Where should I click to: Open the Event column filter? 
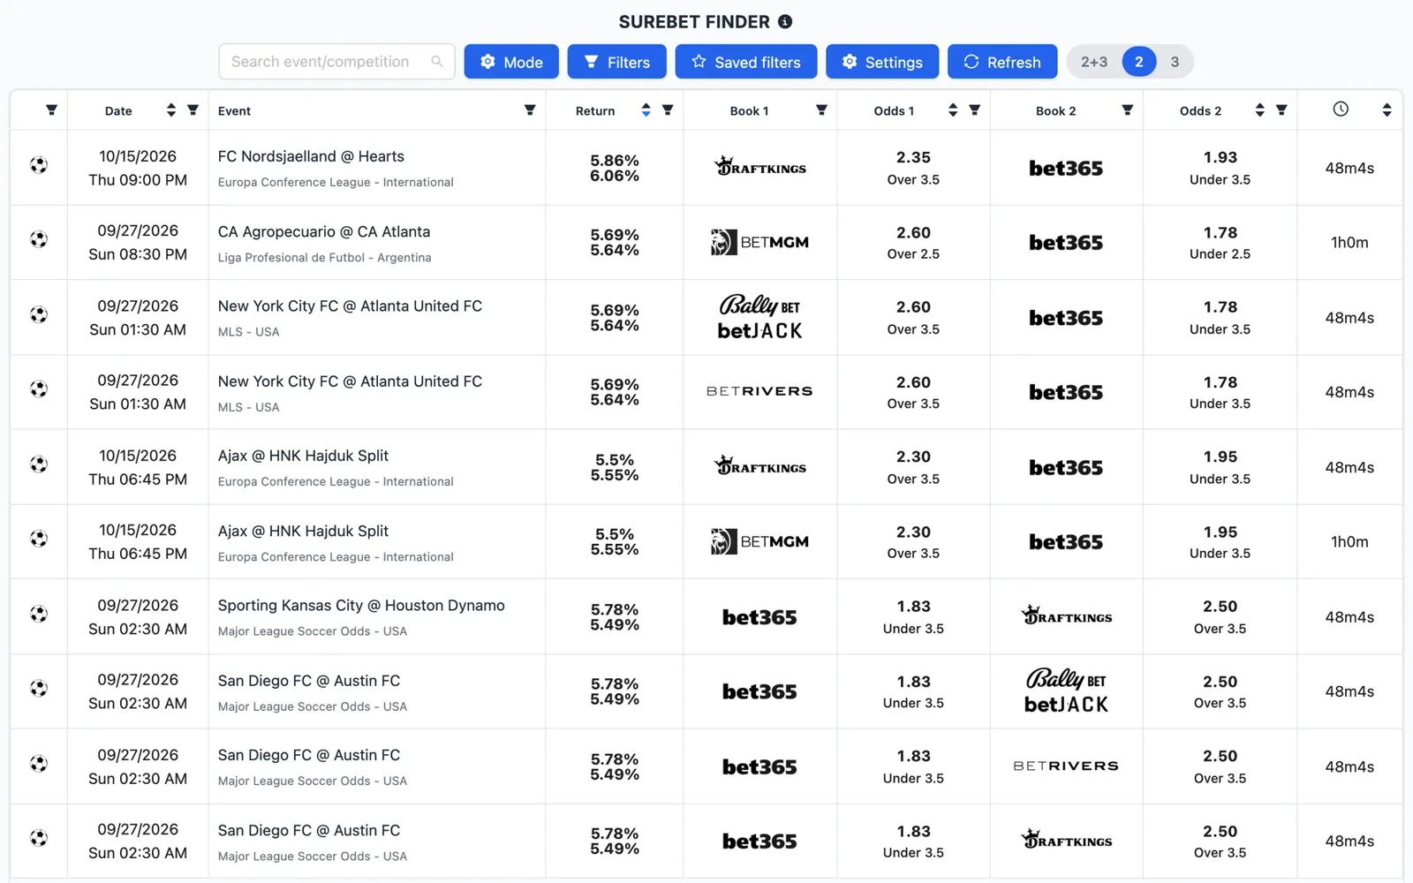pos(530,110)
